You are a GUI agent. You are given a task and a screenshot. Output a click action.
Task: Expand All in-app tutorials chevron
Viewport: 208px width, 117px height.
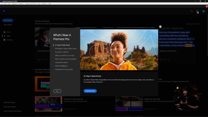tap(198, 24)
